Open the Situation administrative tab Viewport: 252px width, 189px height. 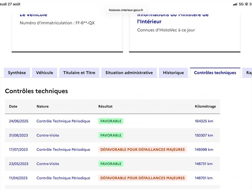point(129,73)
